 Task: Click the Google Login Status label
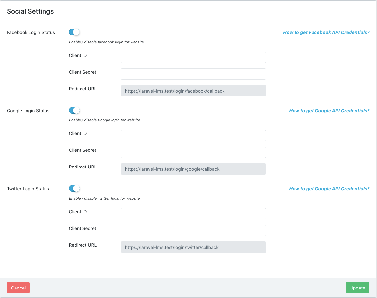point(28,111)
